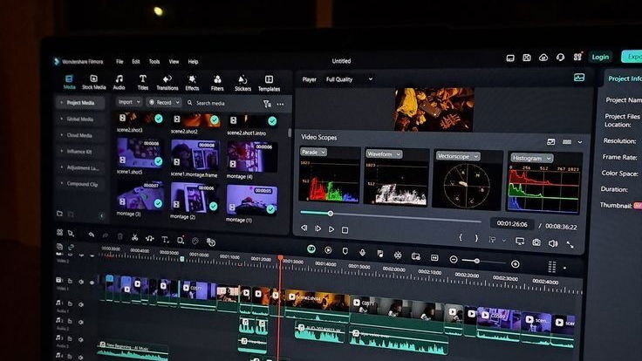Click the audio beat tool icon

[x=149, y=238]
